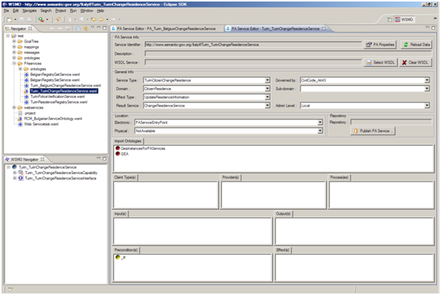Maximize the WSMO Navigator panel
This screenshot has width=441, height=295.
coord(105,159)
